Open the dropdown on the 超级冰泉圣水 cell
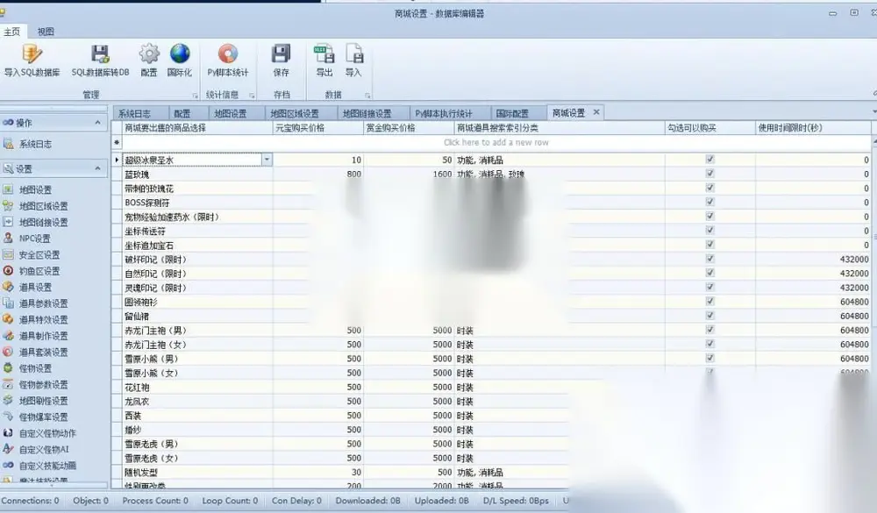The height and width of the screenshot is (513, 877). point(267,160)
